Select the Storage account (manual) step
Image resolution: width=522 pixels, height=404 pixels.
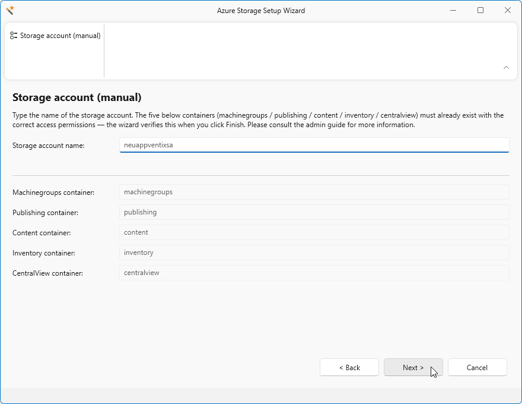click(55, 35)
